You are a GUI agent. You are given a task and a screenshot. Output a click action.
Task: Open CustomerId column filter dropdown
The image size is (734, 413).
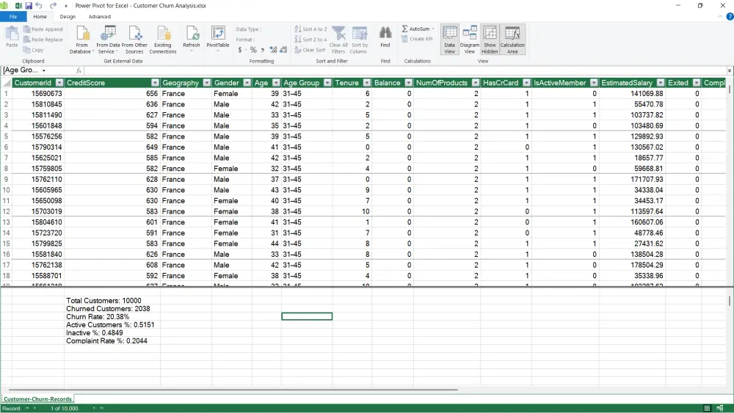pos(59,83)
